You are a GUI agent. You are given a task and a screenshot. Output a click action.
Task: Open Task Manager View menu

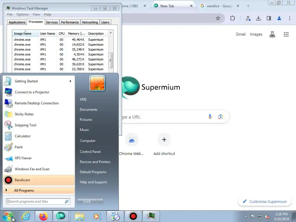coord(36,14)
